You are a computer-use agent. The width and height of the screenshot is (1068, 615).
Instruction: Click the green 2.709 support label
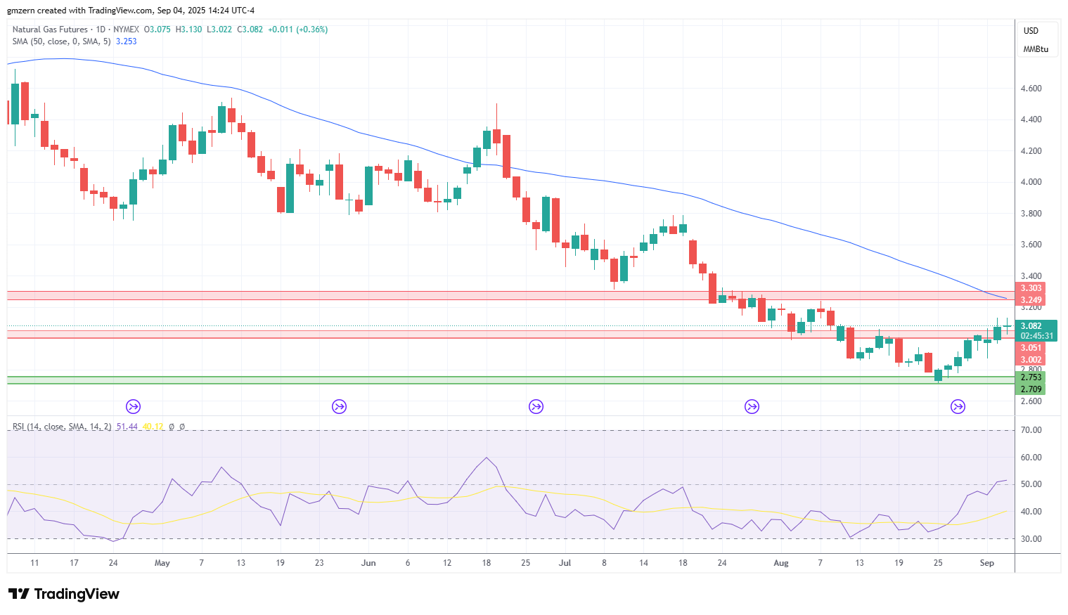pyautogui.click(x=1031, y=389)
